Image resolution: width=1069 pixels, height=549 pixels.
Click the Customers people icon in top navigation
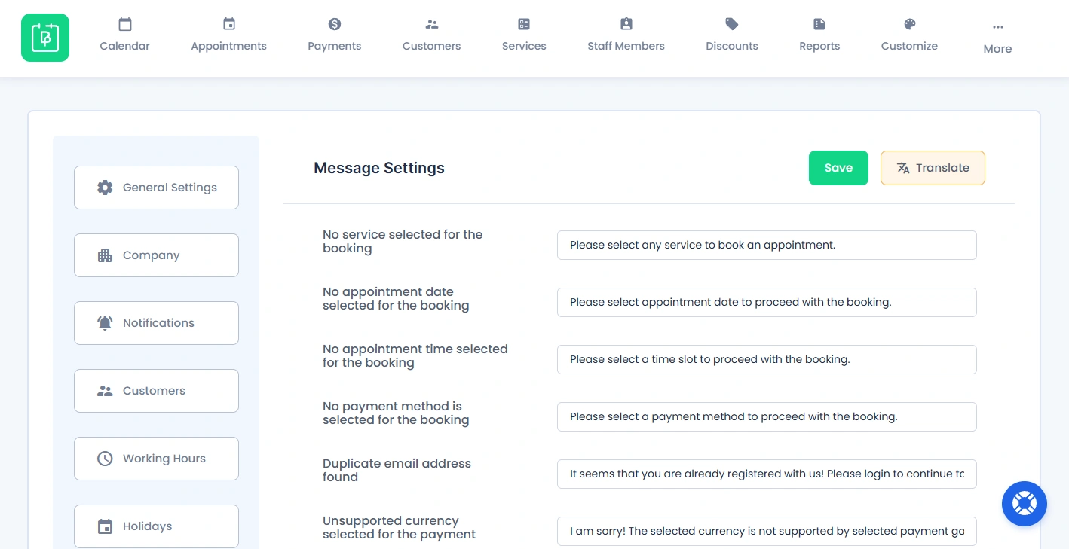pos(432,24)
